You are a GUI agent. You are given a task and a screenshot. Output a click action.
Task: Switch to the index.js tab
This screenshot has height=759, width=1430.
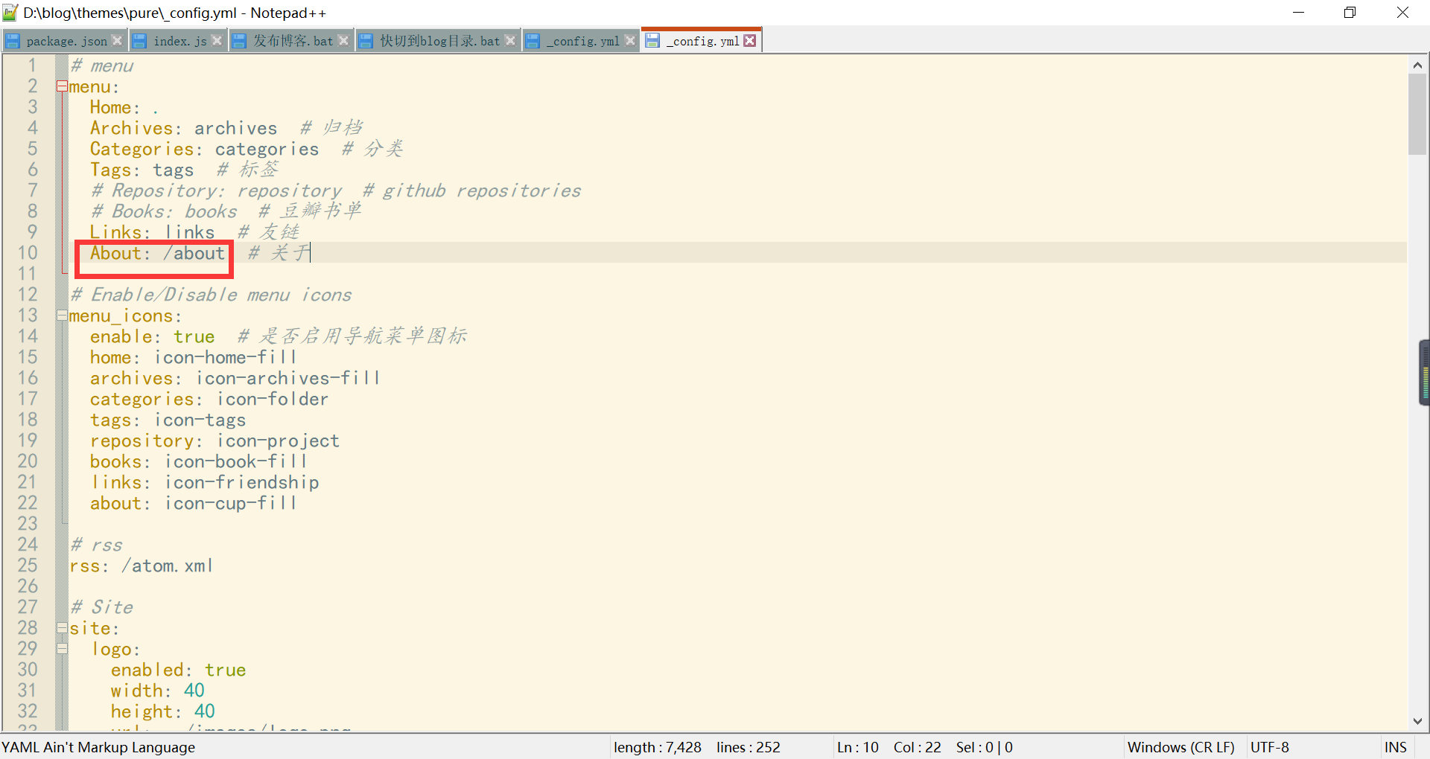[x=179, y=41]
